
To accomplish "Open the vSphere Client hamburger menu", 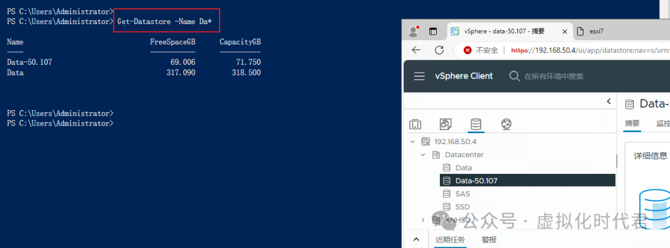I will pos(419,76).
